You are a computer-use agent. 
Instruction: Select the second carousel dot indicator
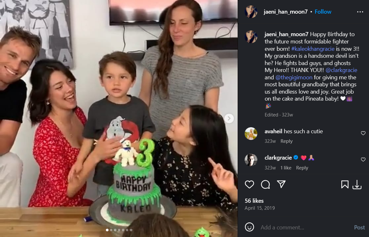pos(111,230)
